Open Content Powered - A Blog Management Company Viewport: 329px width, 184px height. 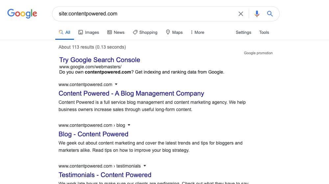click(131, 93)
